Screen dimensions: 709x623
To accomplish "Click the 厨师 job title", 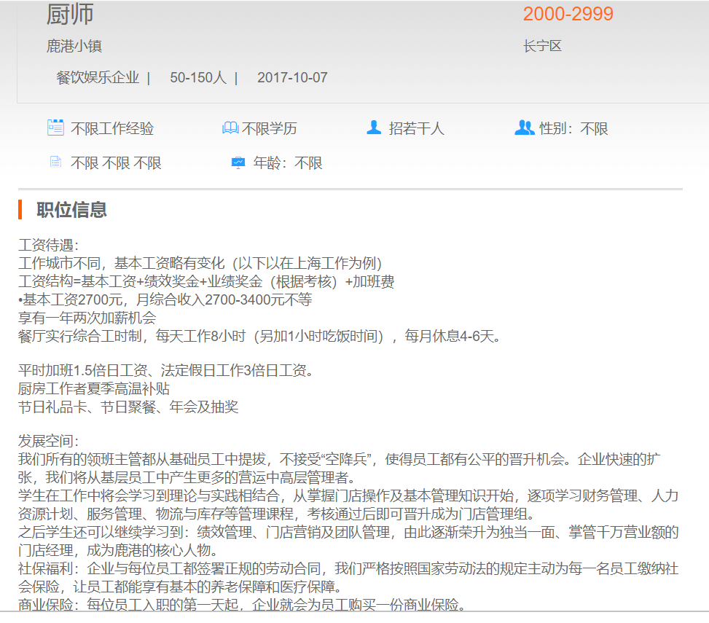I will 70,14.
